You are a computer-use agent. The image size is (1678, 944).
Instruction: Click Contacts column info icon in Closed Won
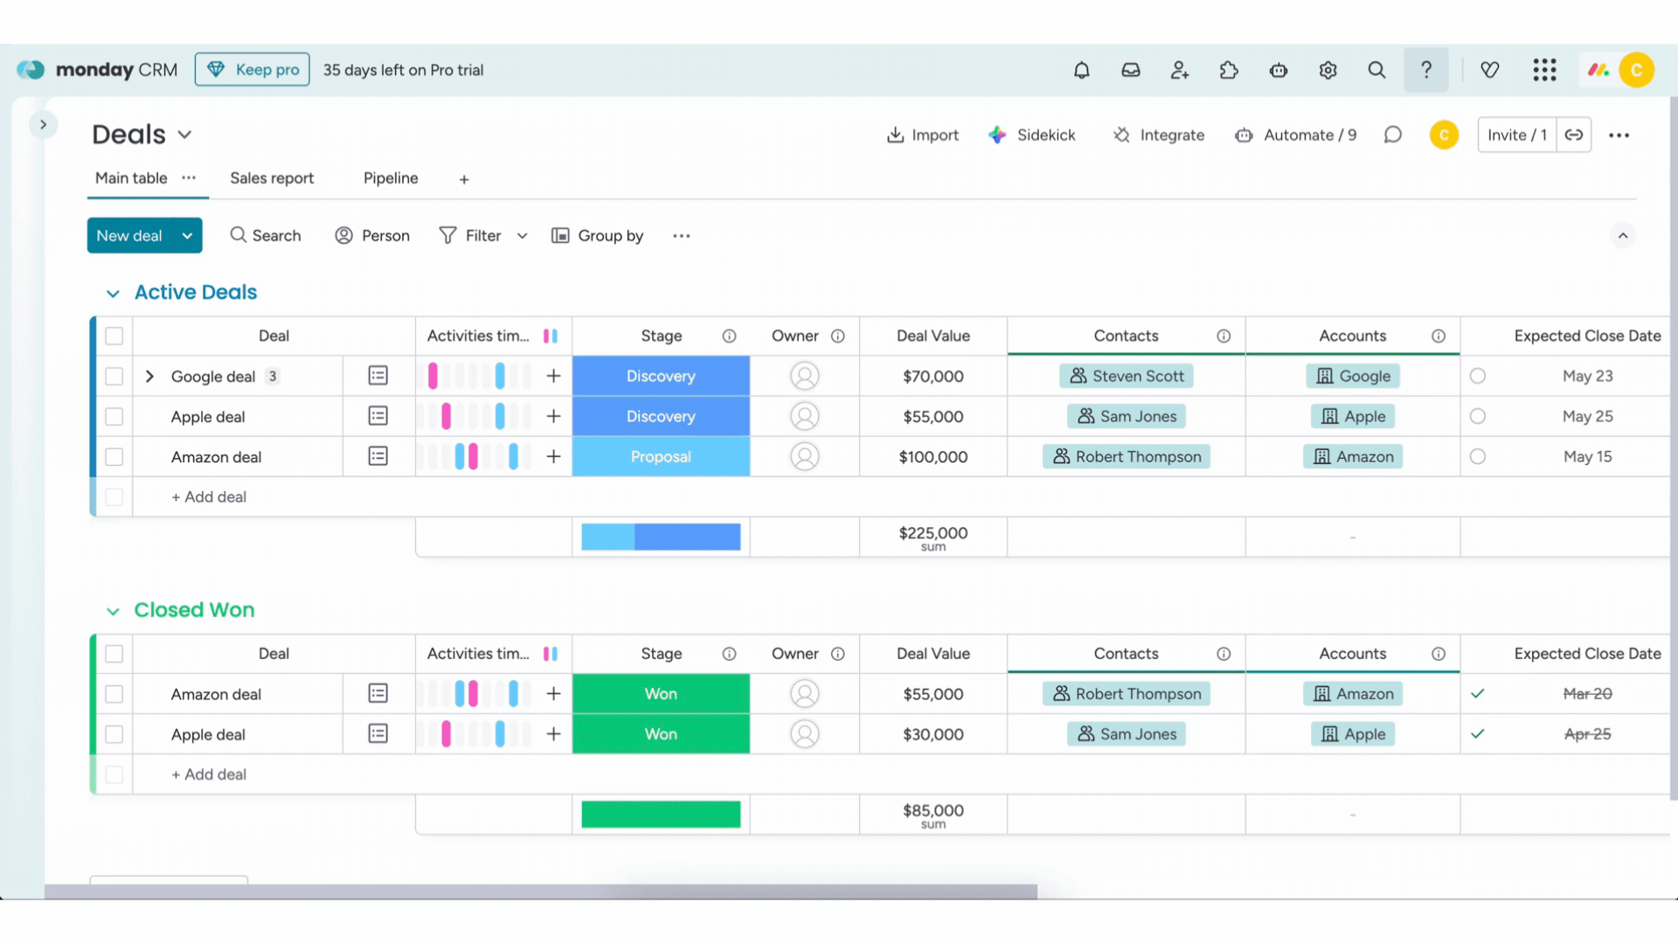pos(1224,654)
